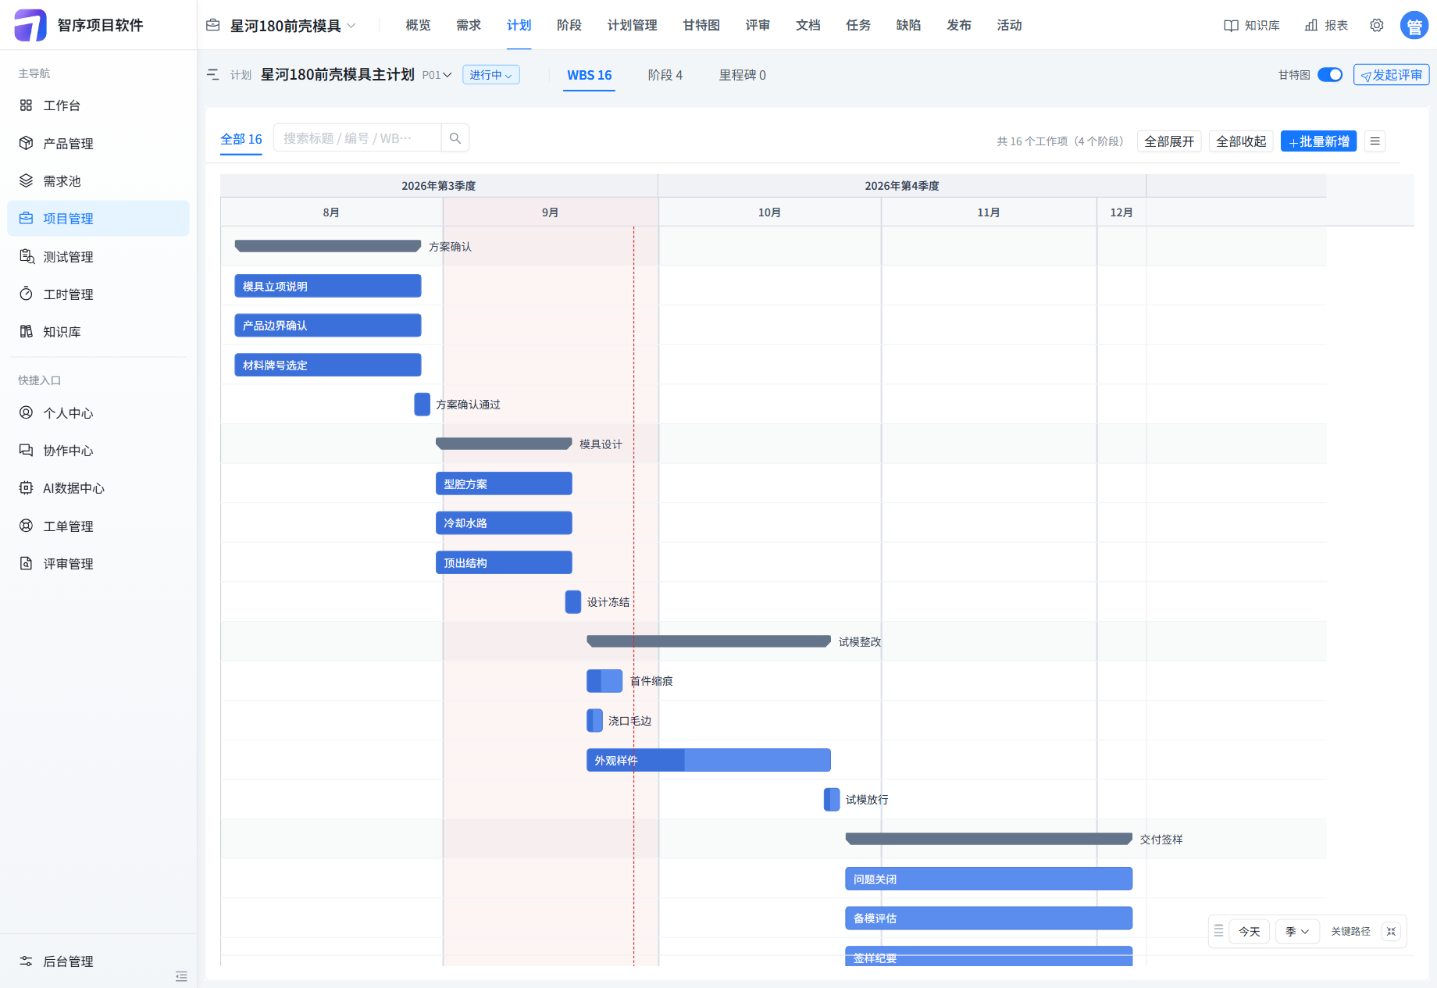
Task: Open settings gear icon in header
Action: (x=1377, y=26)
